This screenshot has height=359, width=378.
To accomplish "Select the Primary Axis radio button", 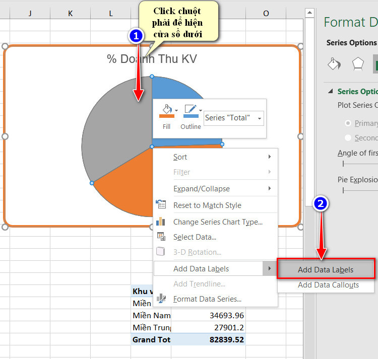I will 348,123.
